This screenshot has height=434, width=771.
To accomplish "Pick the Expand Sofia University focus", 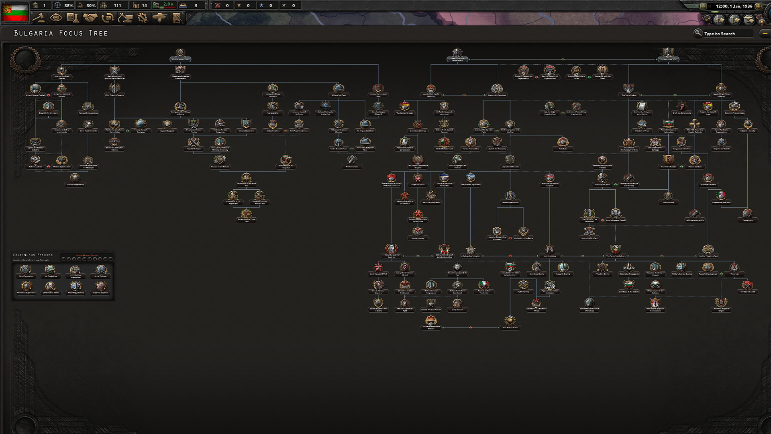I will click(49, 106).
